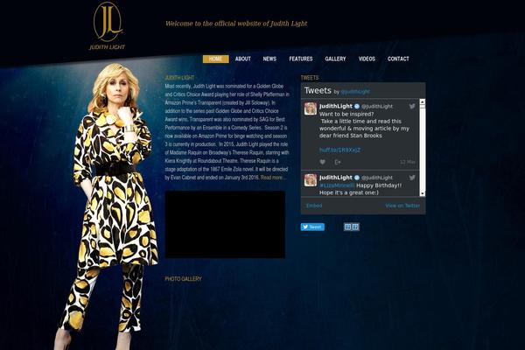Click the black video placeholder box

coord(225,224)
